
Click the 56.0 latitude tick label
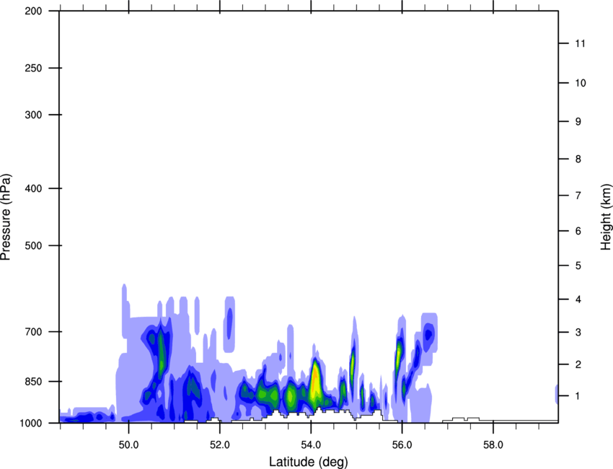click(x=402, y=445)
